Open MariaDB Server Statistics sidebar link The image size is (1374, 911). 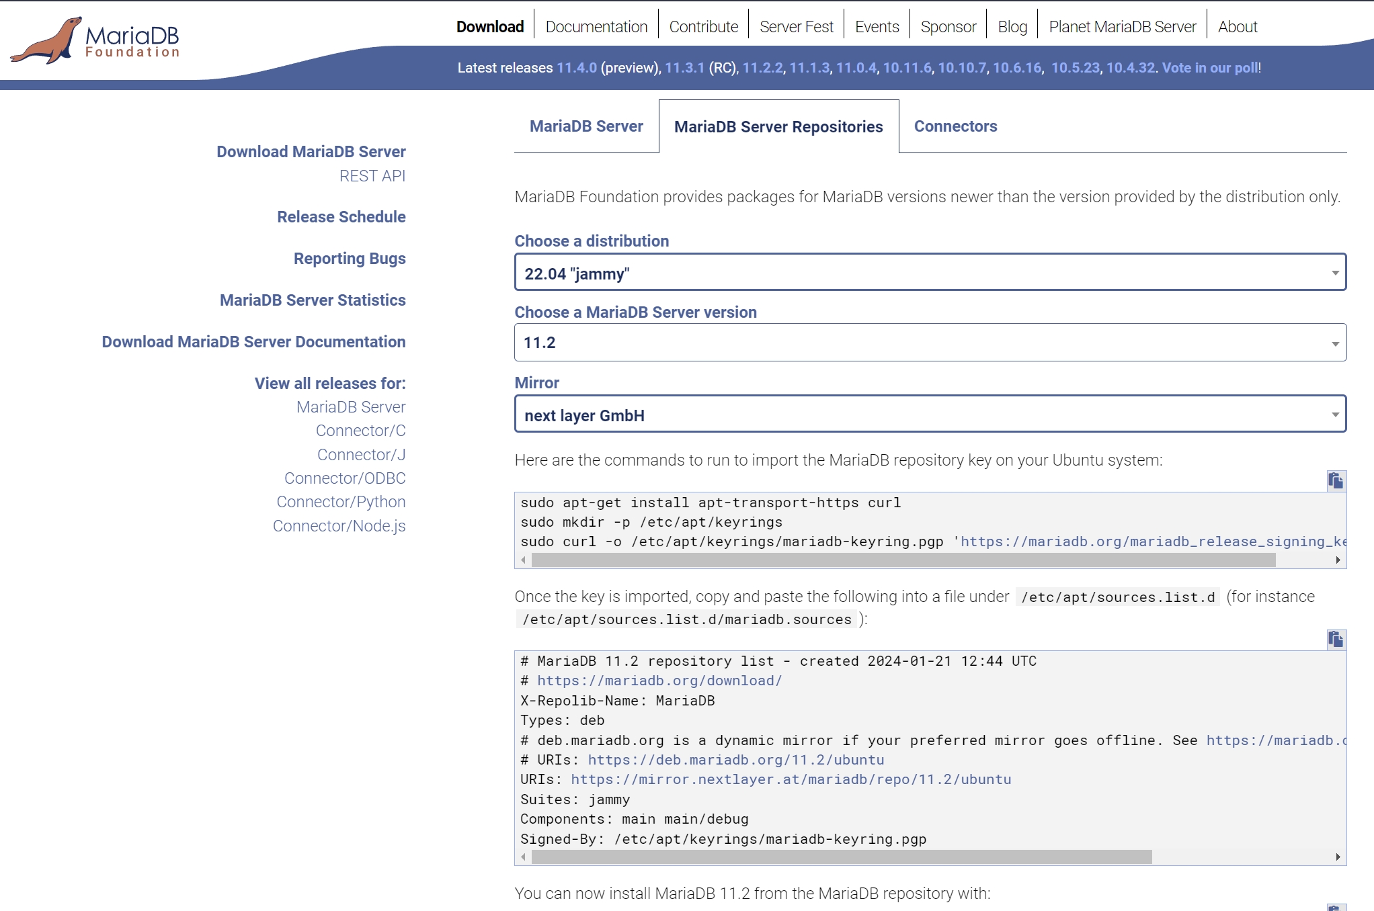[313, 300]
